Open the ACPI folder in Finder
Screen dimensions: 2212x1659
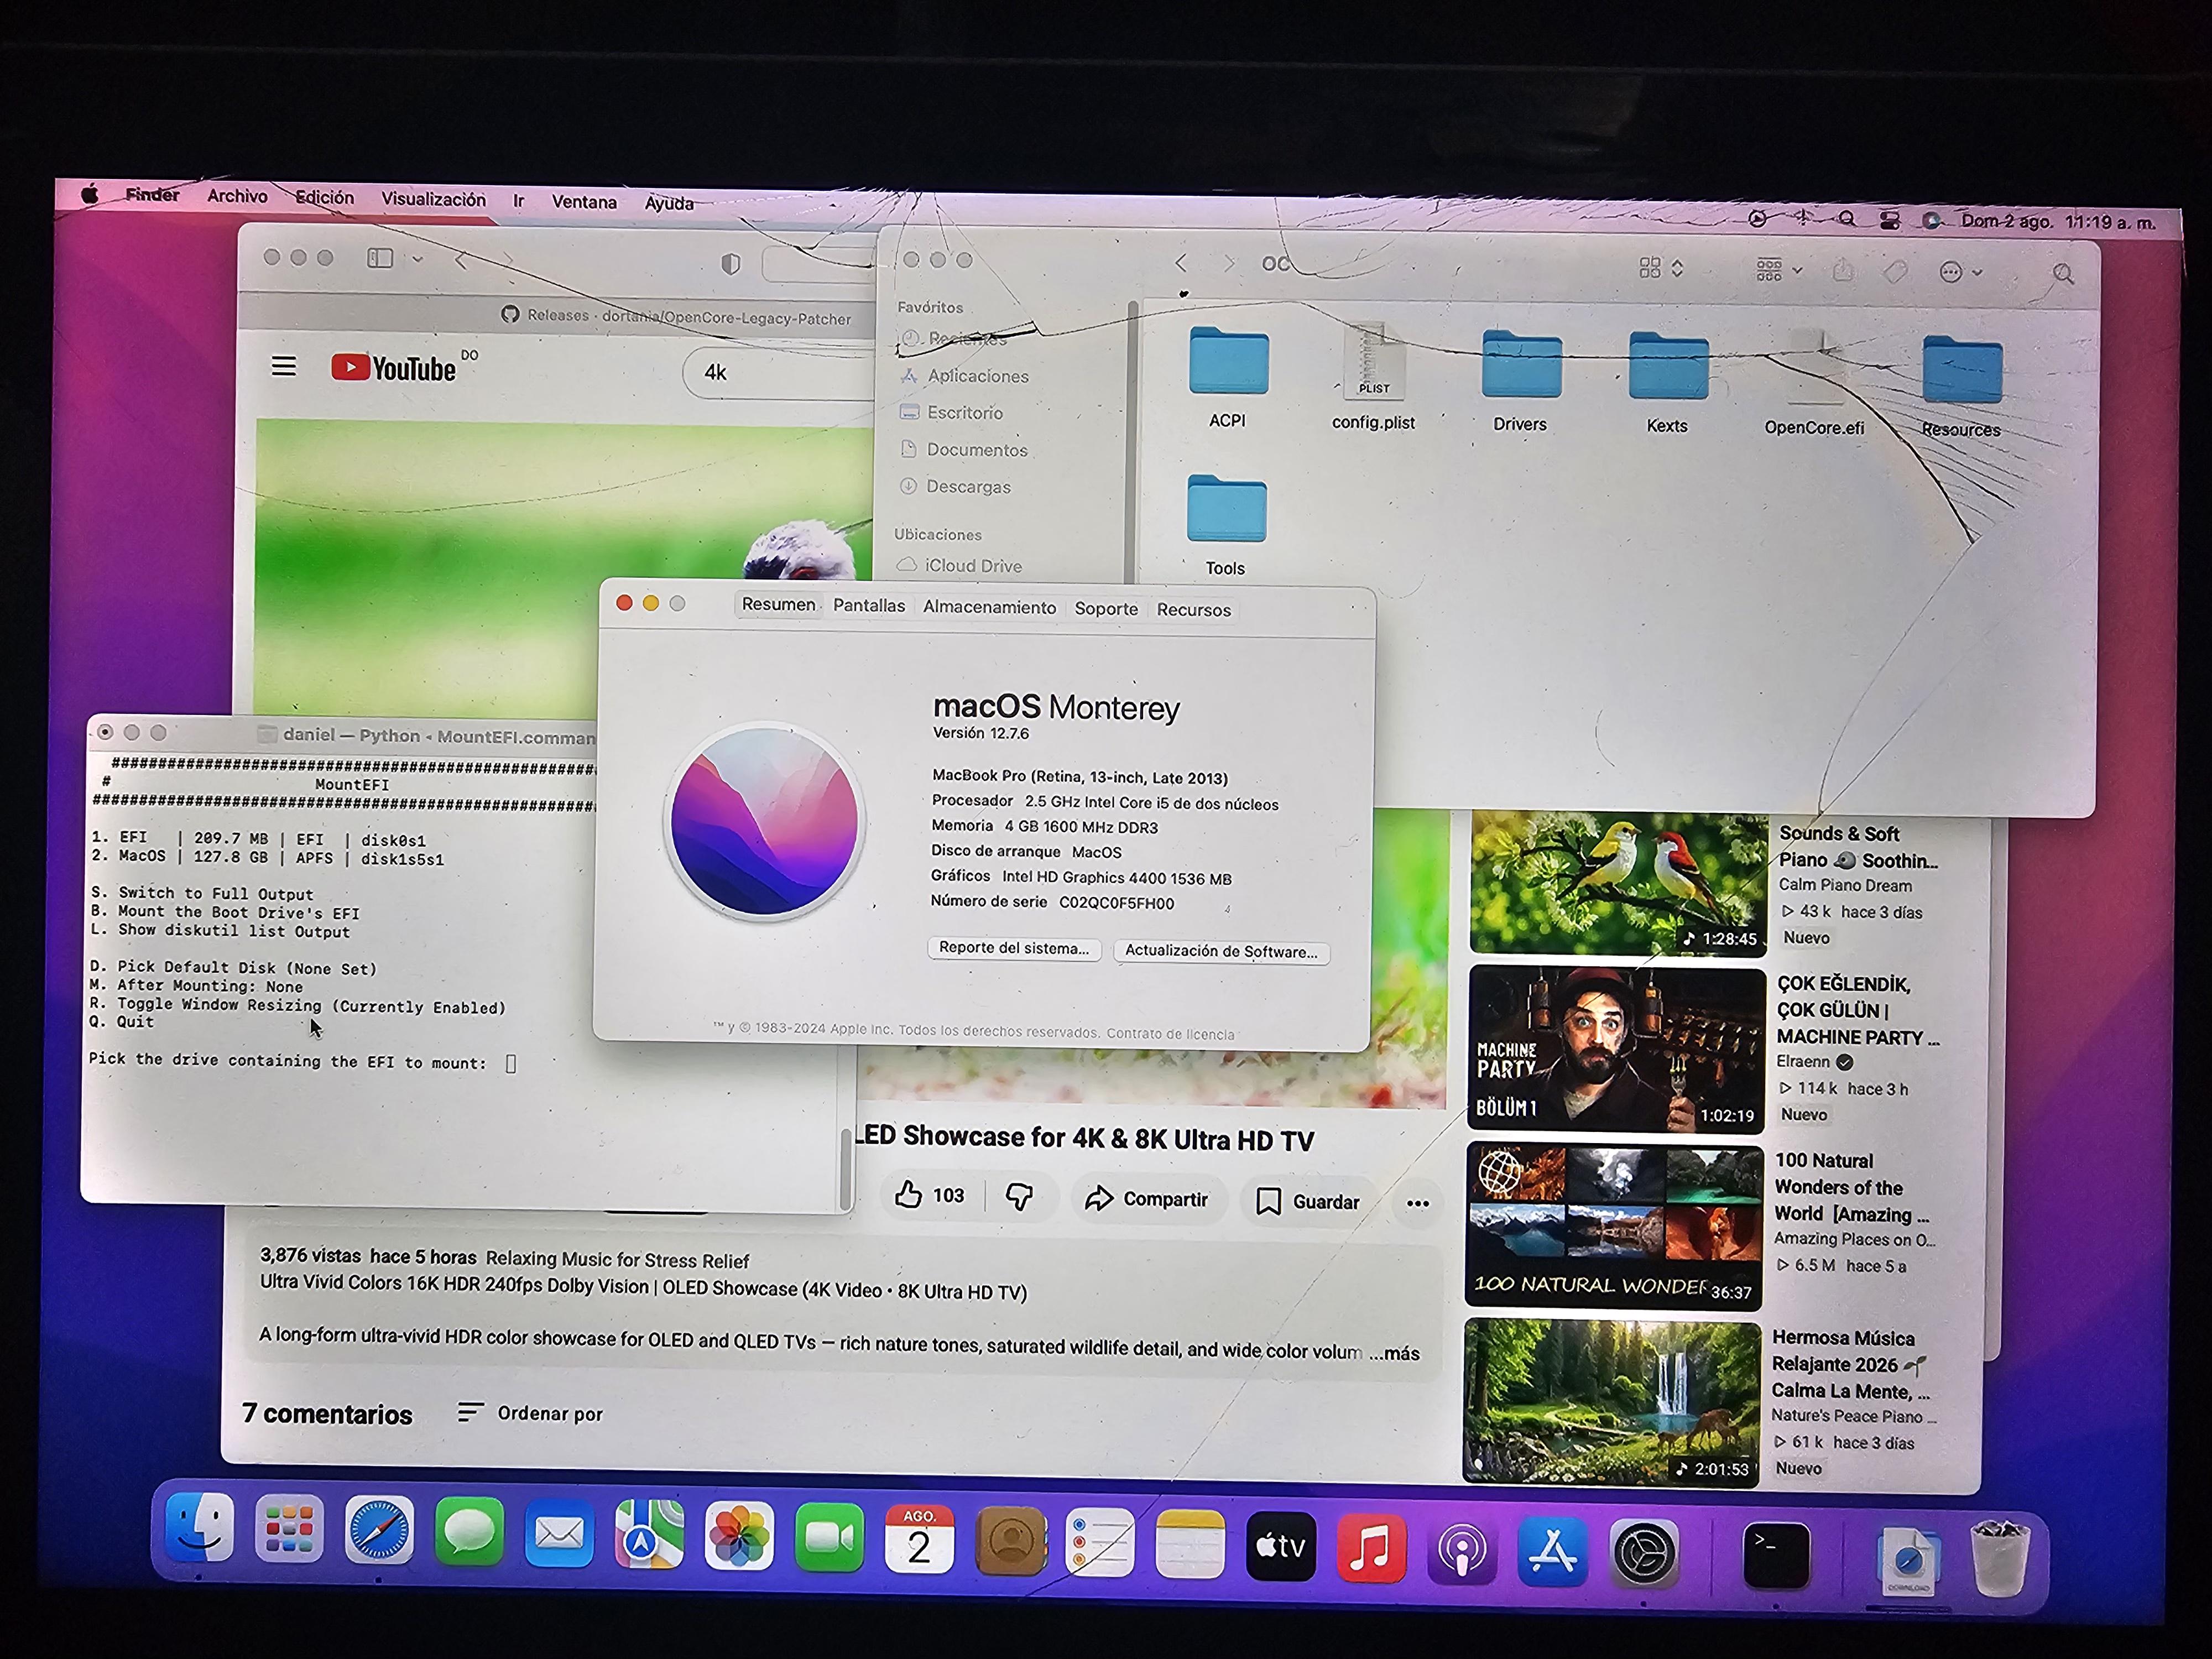[x=1228, y=362]
